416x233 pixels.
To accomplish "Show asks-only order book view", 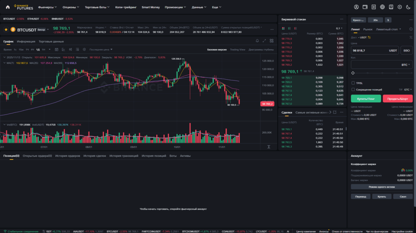I will coord(295,28).
